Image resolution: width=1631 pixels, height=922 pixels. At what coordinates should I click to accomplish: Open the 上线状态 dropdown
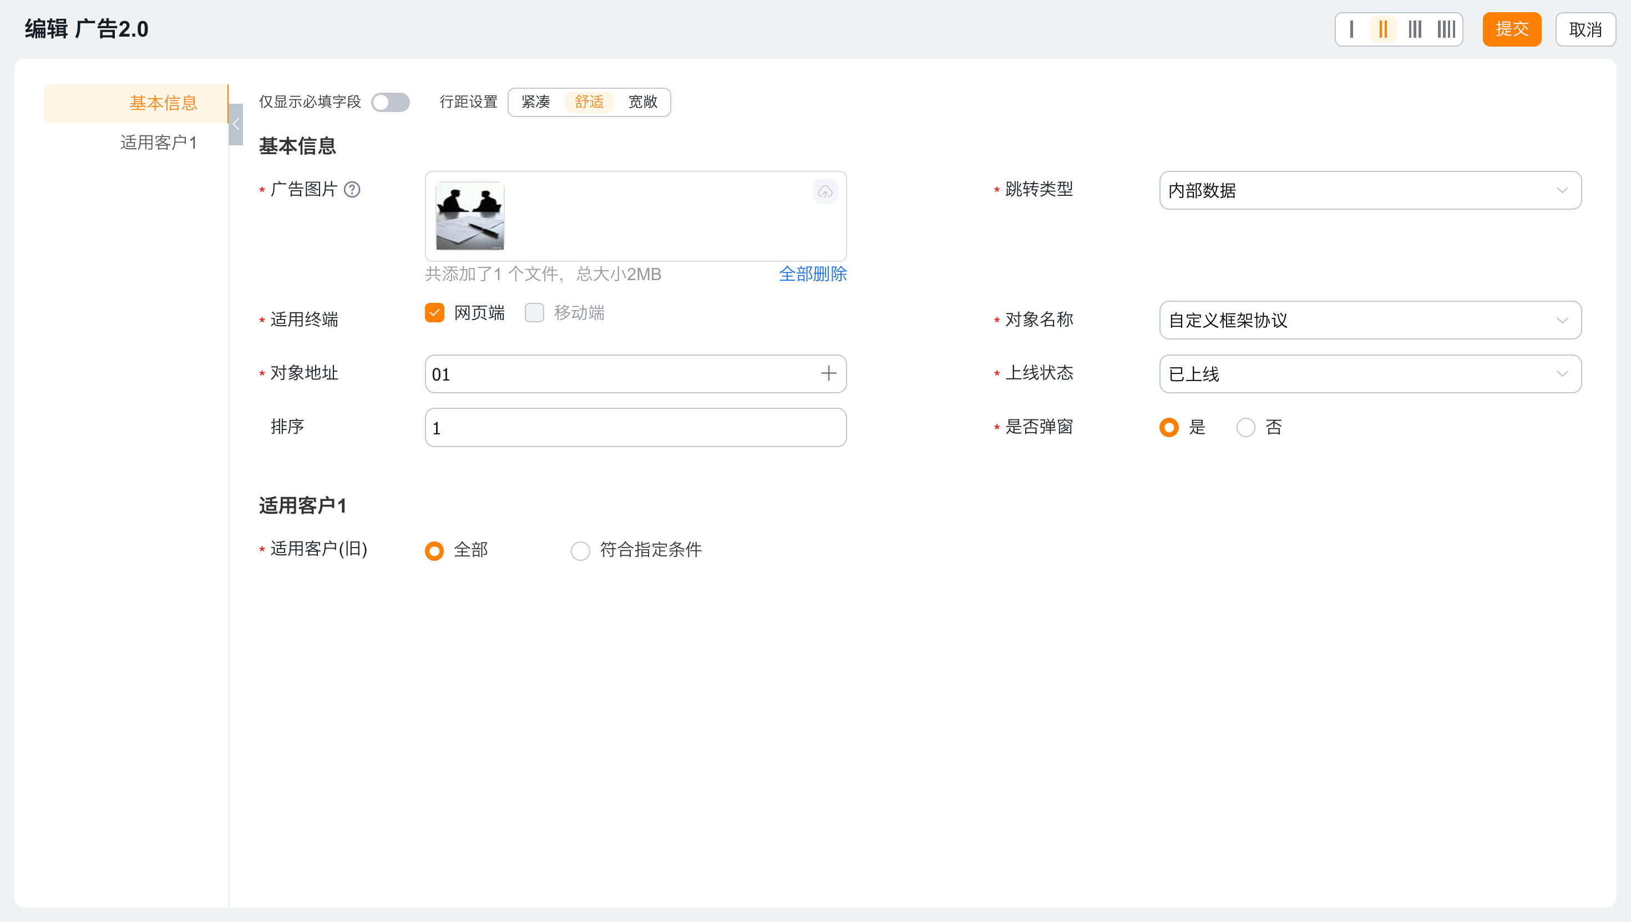pyautogui.click(x=1370, y=374)
